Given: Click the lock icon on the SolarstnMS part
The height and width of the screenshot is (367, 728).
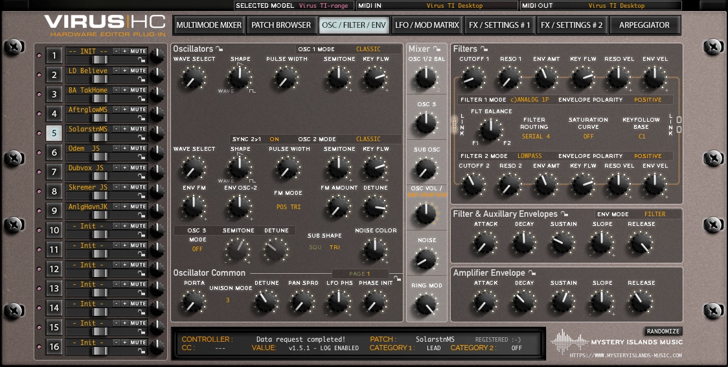Looking at the screenshot, I should 141,138.
